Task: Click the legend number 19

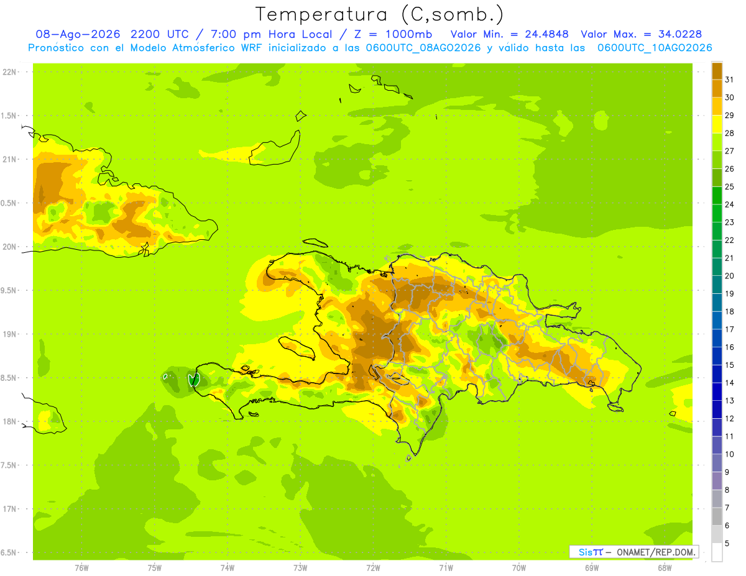Action: click(x=730, y=293)
